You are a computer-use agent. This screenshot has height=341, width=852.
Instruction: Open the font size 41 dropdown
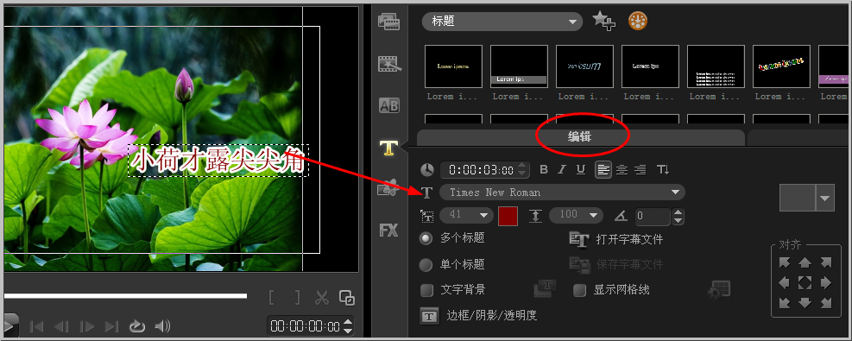coord(466,215)
